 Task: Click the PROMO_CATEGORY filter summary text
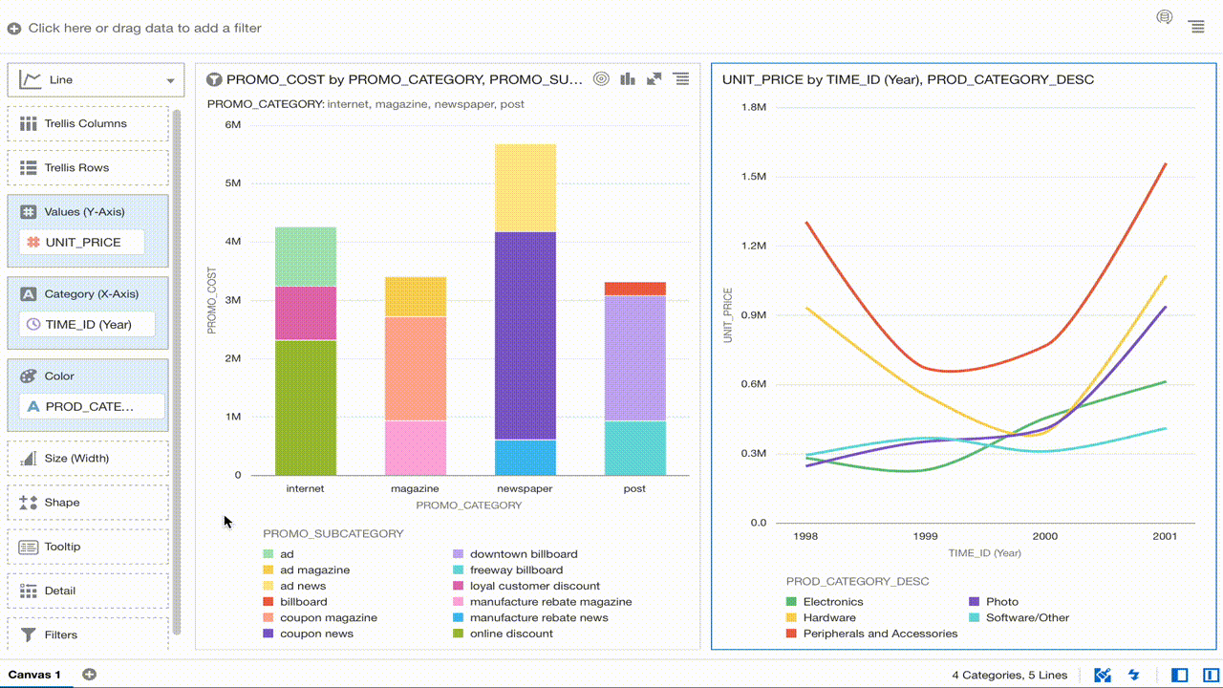tap(366, 104)
